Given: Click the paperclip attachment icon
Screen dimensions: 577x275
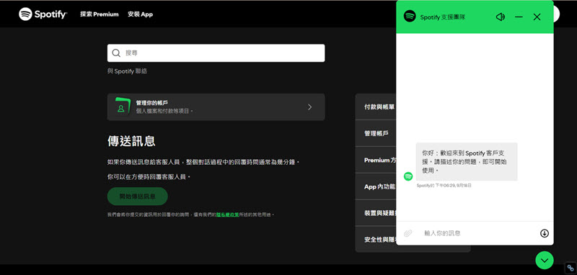Looking at the screenshot, I should point(408,233).
